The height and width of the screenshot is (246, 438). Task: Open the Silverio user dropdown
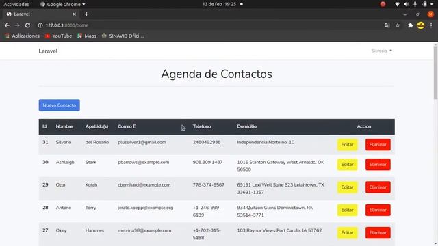[382, 51]
